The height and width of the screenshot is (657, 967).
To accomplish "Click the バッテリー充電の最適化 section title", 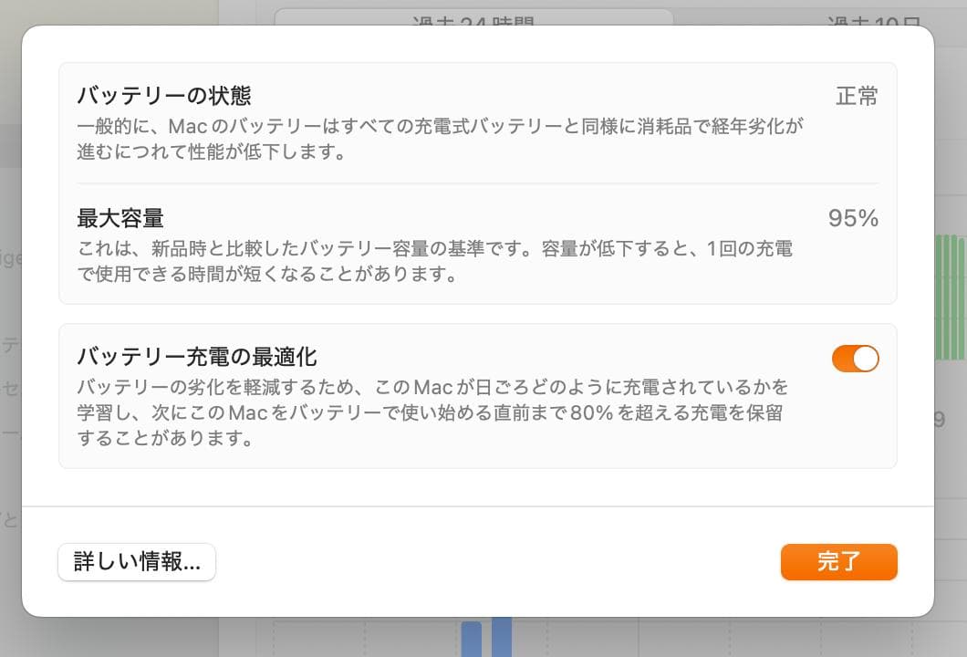I will 193,357.
